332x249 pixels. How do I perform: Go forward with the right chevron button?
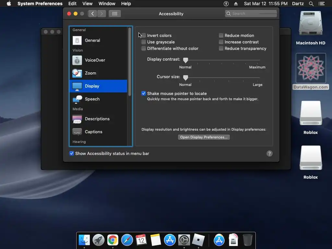tap(101, 14)
